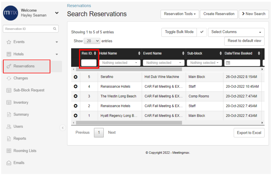Click the Res ID filter input box
This screenshot has height=176, width=272.
(89, 63)
